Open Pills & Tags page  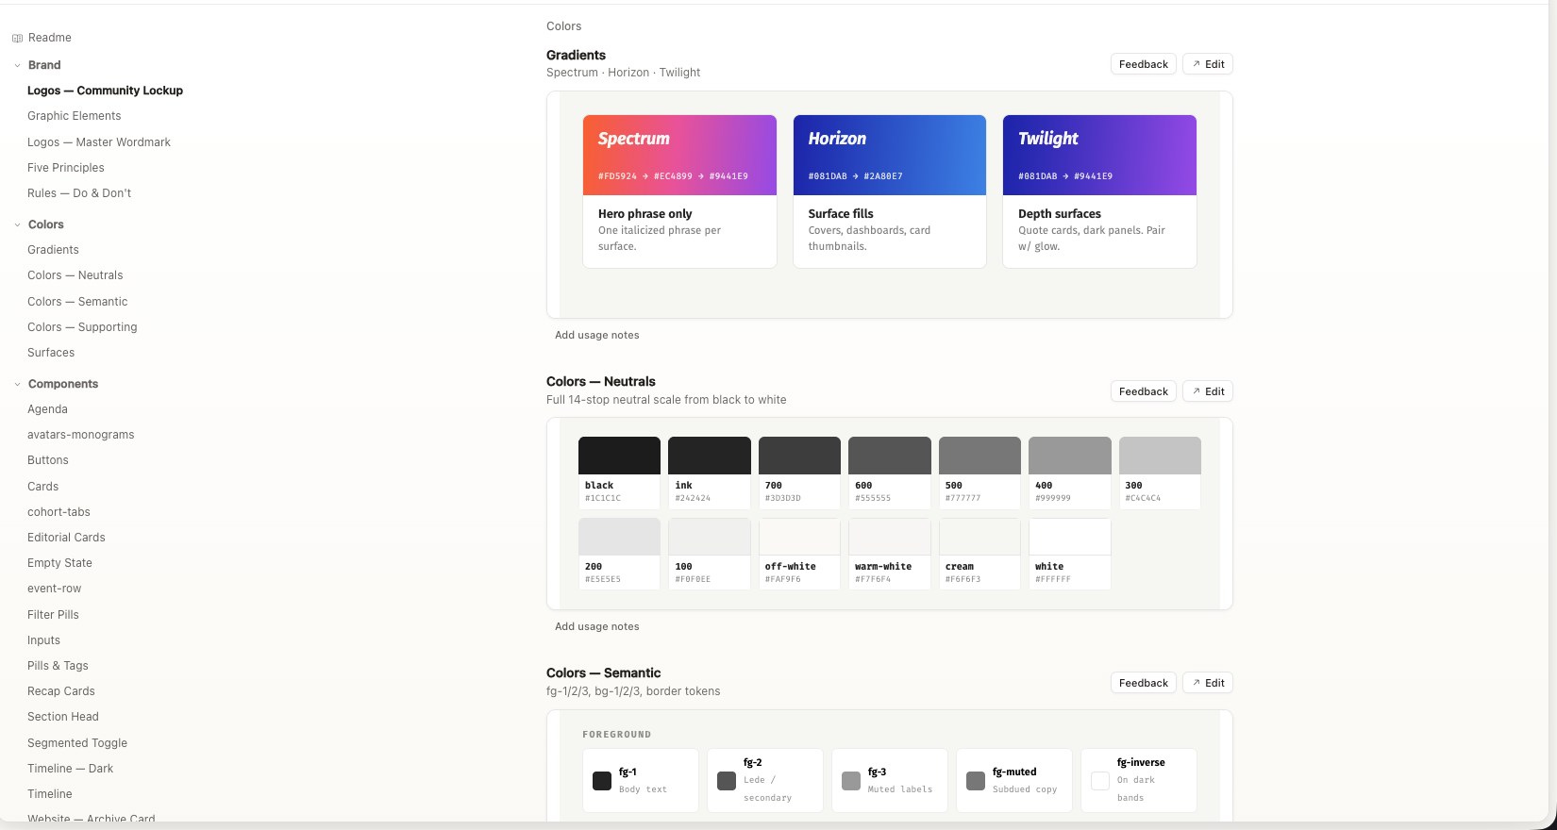pyautogui.click(x=58, y=666)
